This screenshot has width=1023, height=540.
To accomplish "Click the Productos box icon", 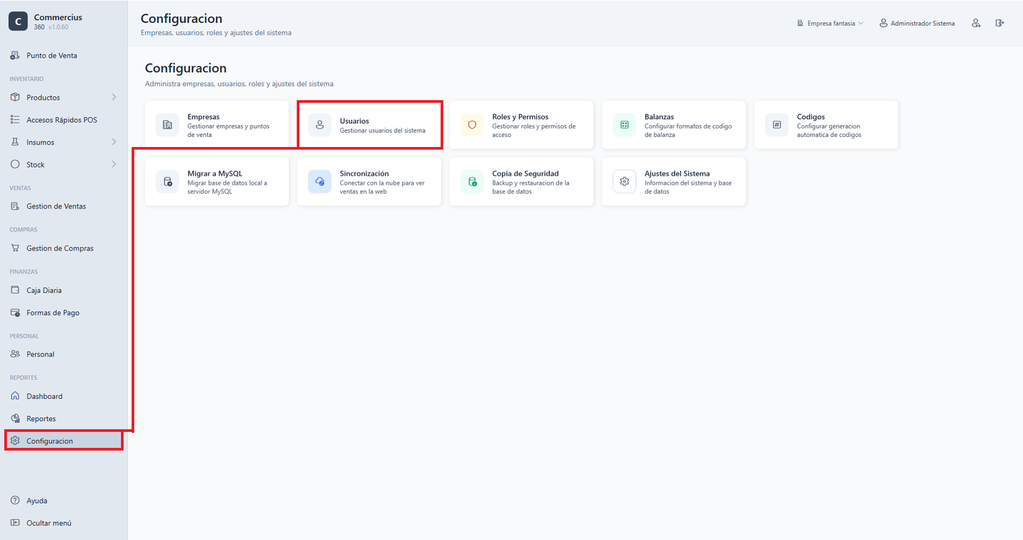I will click(15, 97).
